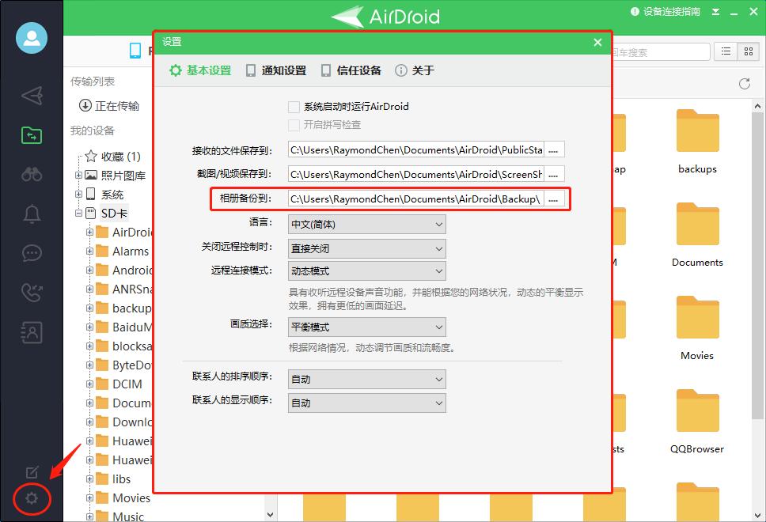
Task: Open the contacts card icon
Action: 31,333
